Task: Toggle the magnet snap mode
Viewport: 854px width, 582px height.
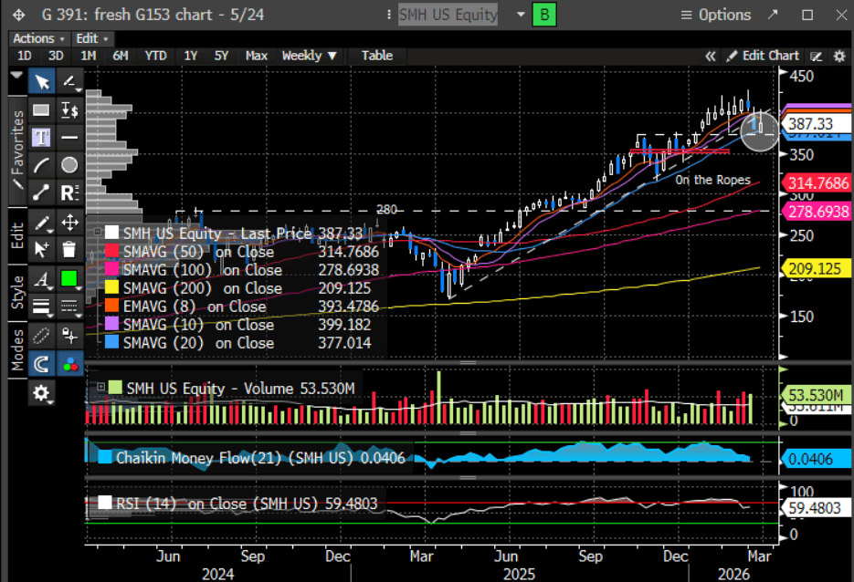Action: tap(42, 364)
